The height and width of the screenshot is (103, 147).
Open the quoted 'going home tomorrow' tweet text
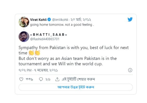coord(62,25)
